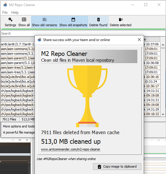Click the M2 Repo Cleaner window icon

pyautogui.click(x=5, y=5)
